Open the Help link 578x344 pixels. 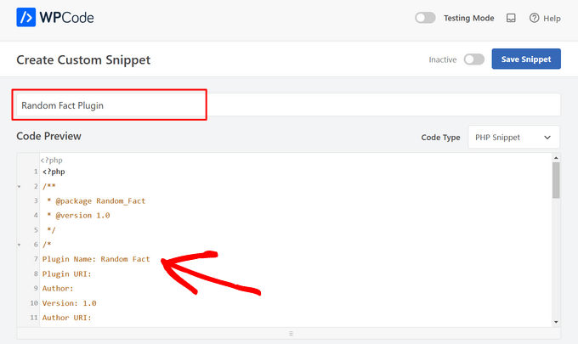pyautogui.click(x=545, y=18)
